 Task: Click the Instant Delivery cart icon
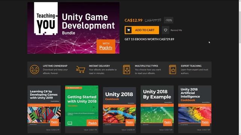(x=80, y=69)
